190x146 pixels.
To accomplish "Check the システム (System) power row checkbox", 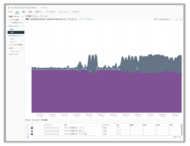I will pos(28,128).
